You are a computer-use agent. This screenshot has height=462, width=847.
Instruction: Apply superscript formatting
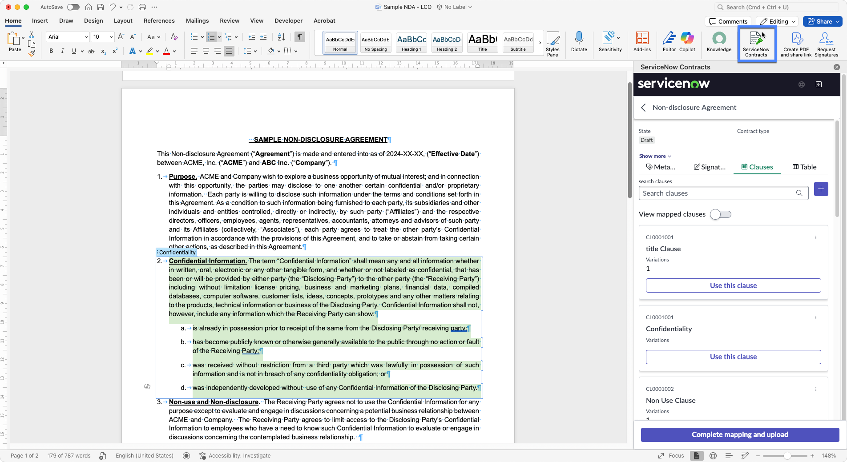(115, 51)
